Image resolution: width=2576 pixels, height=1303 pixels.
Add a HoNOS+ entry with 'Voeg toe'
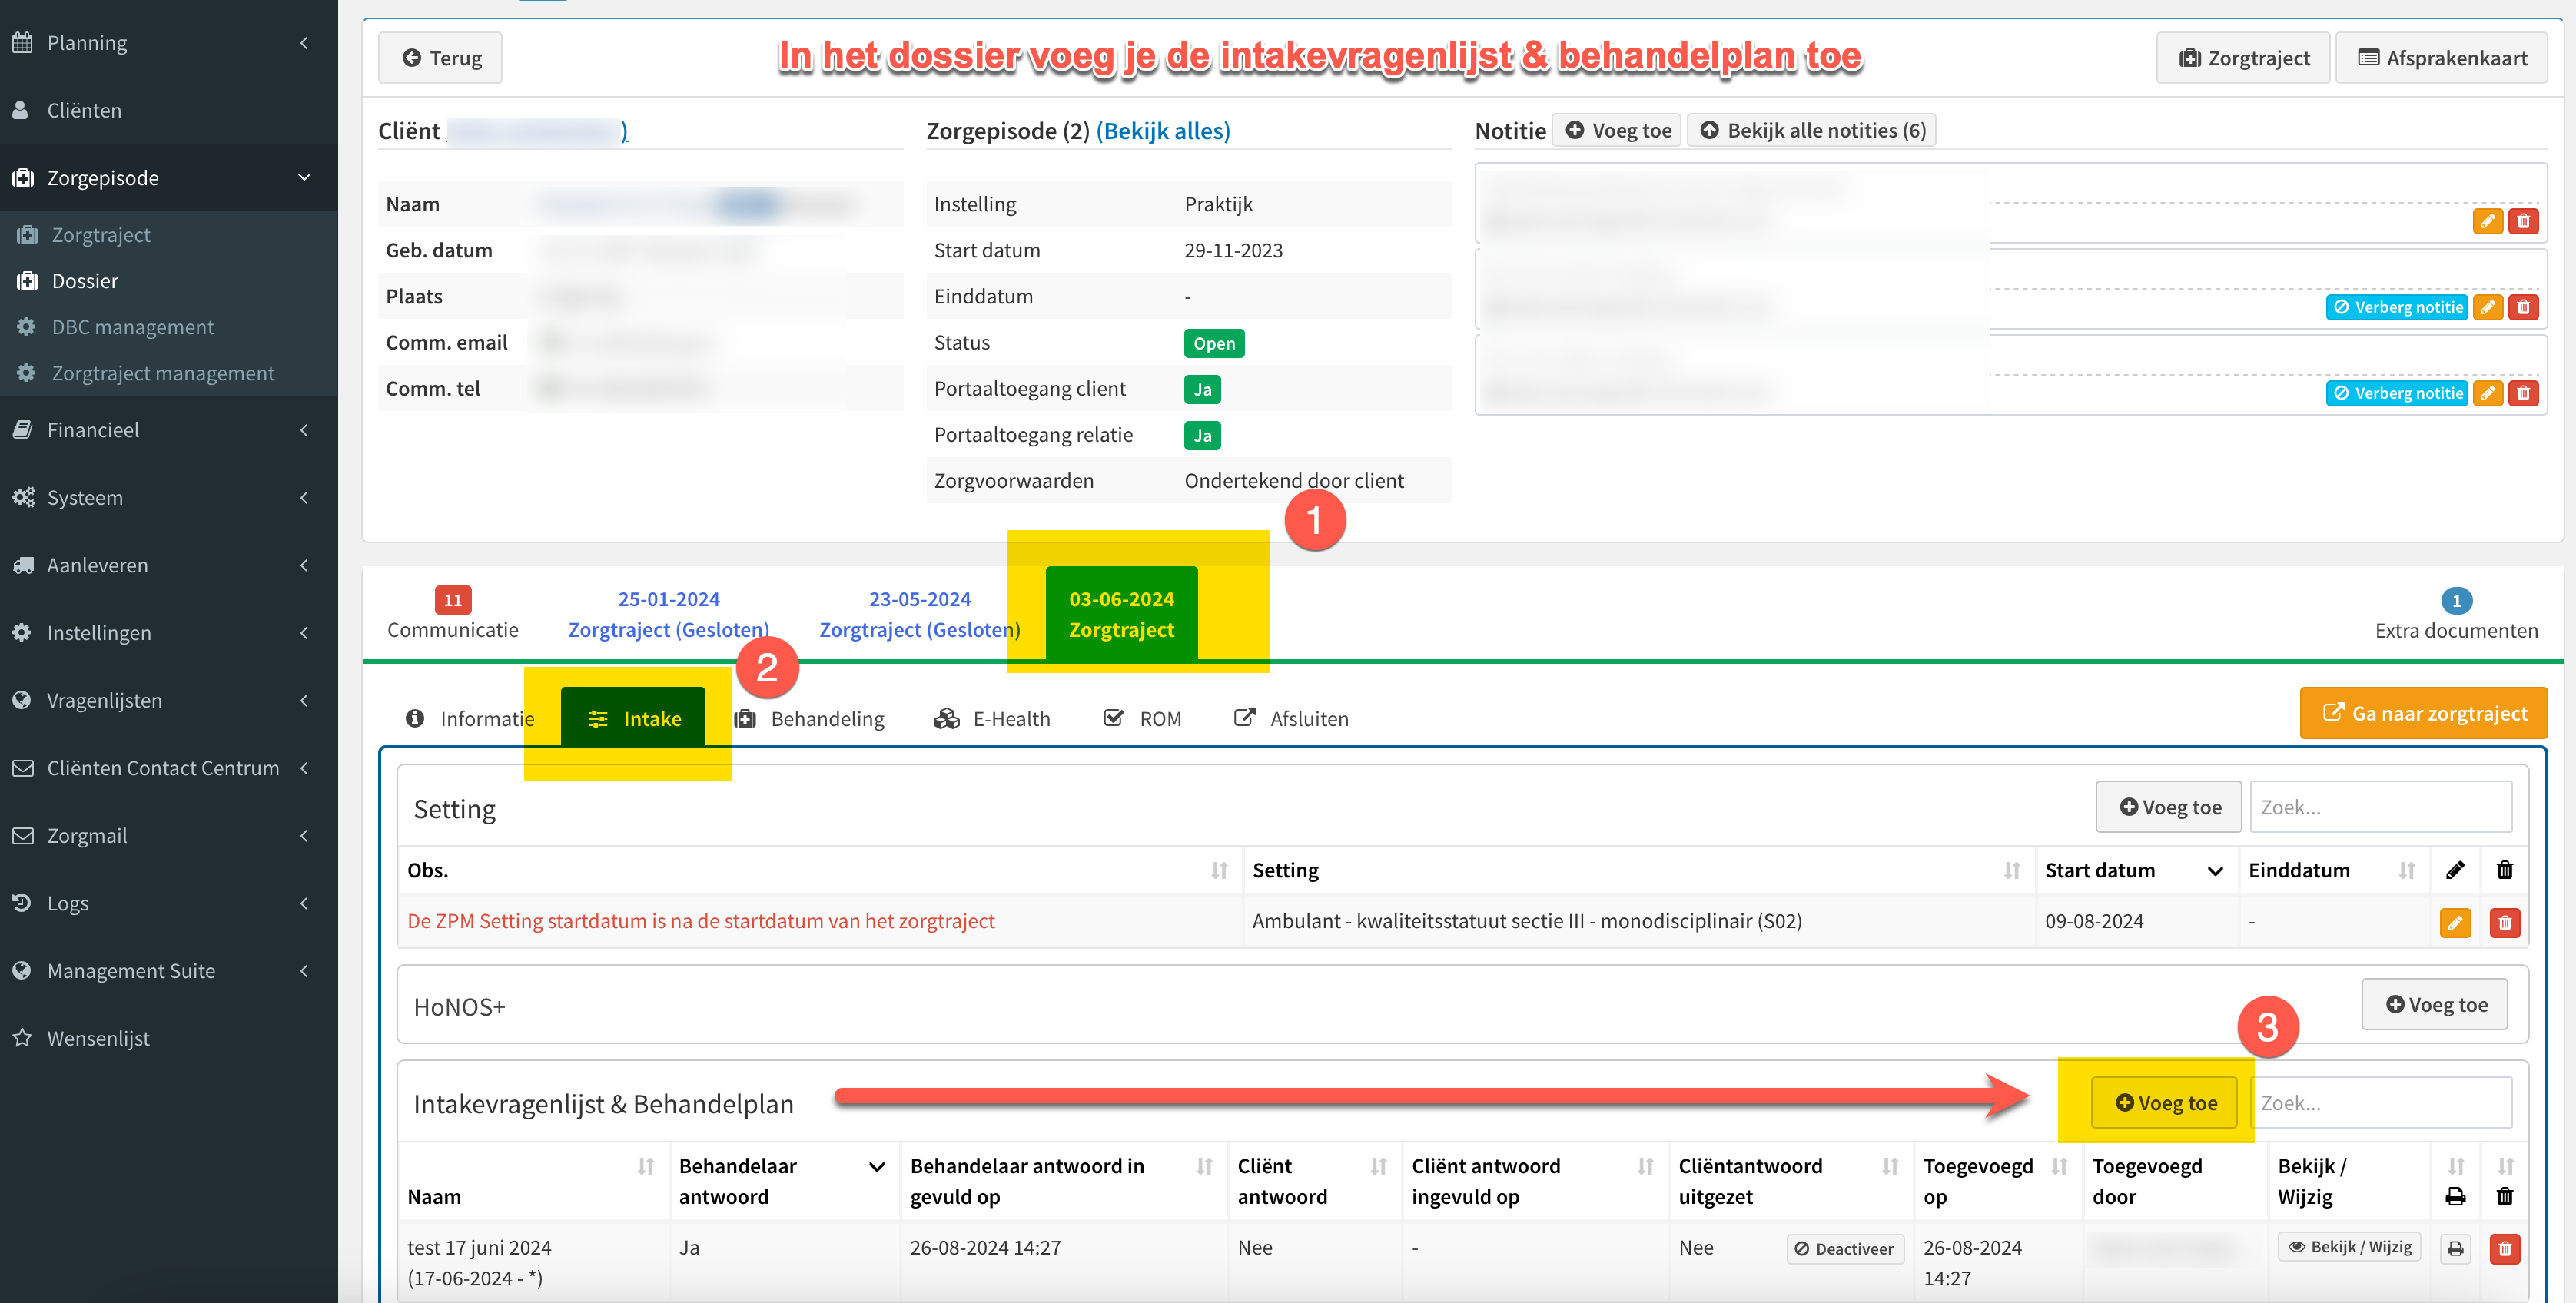2434,1004
